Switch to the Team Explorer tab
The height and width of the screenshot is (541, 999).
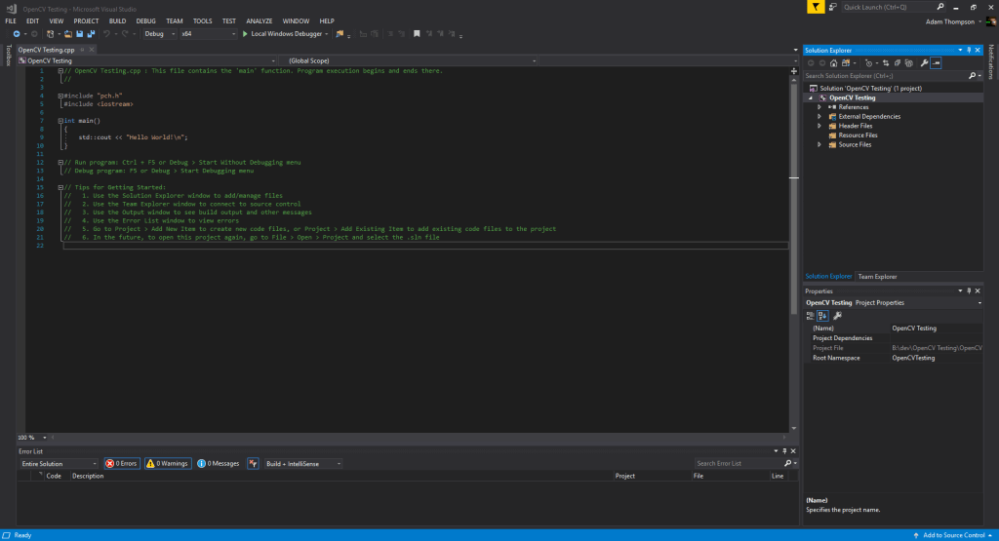pyautogui.click(x=877, y=277)
